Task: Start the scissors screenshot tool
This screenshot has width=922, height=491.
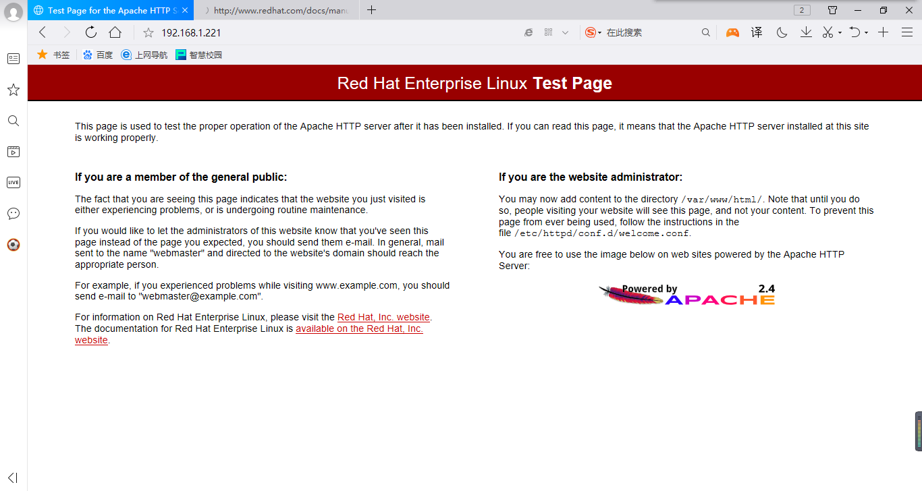Action: pyautogui.click(x=828, y=32)
